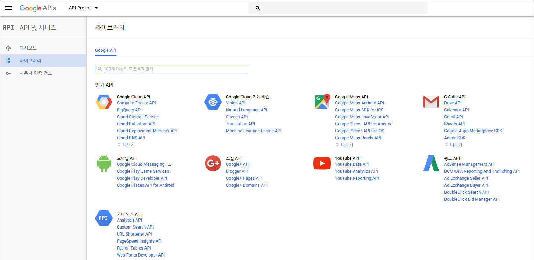Image resolution: width=534 pixels, height=260 pixels.
Task: Open Compute Engine API link
Action: [136, 103]
